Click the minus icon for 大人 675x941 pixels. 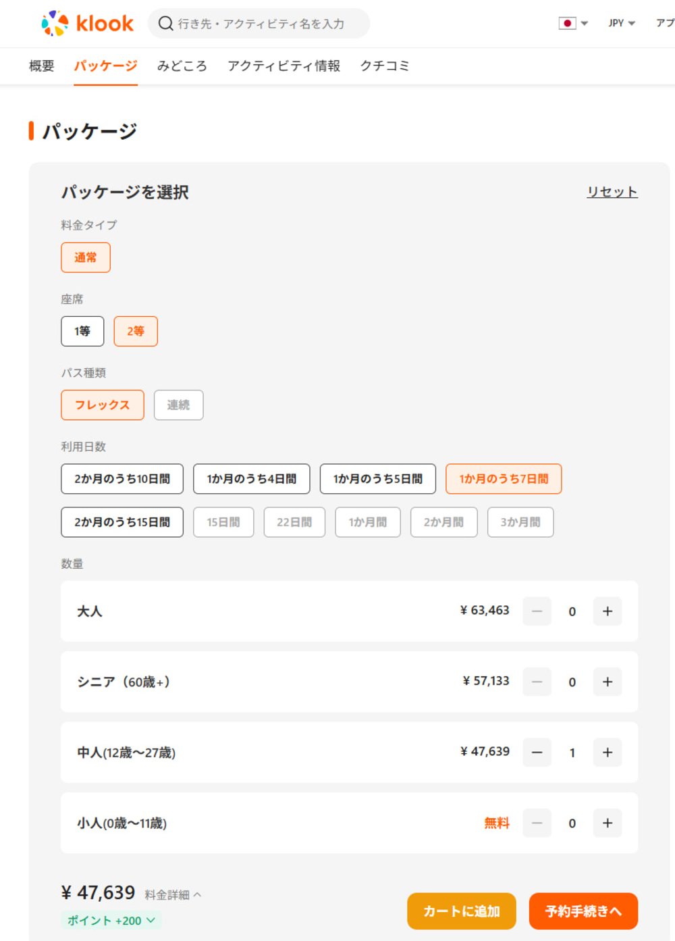(537, 611)
